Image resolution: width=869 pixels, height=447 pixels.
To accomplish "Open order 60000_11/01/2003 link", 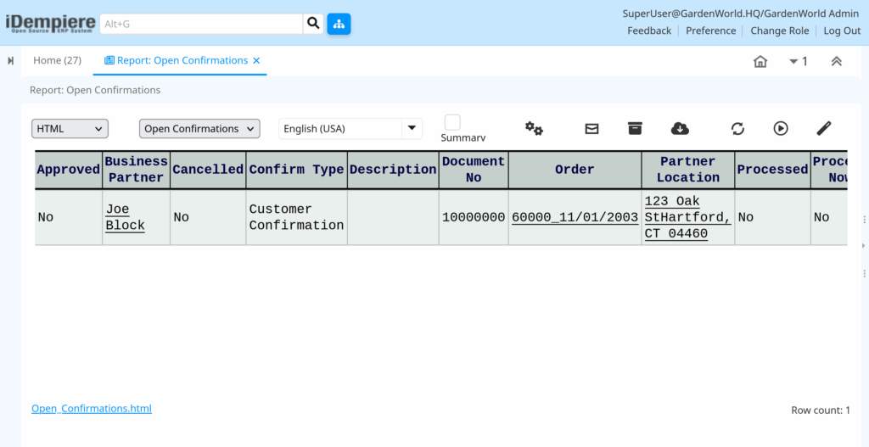I will pos(575,217).
